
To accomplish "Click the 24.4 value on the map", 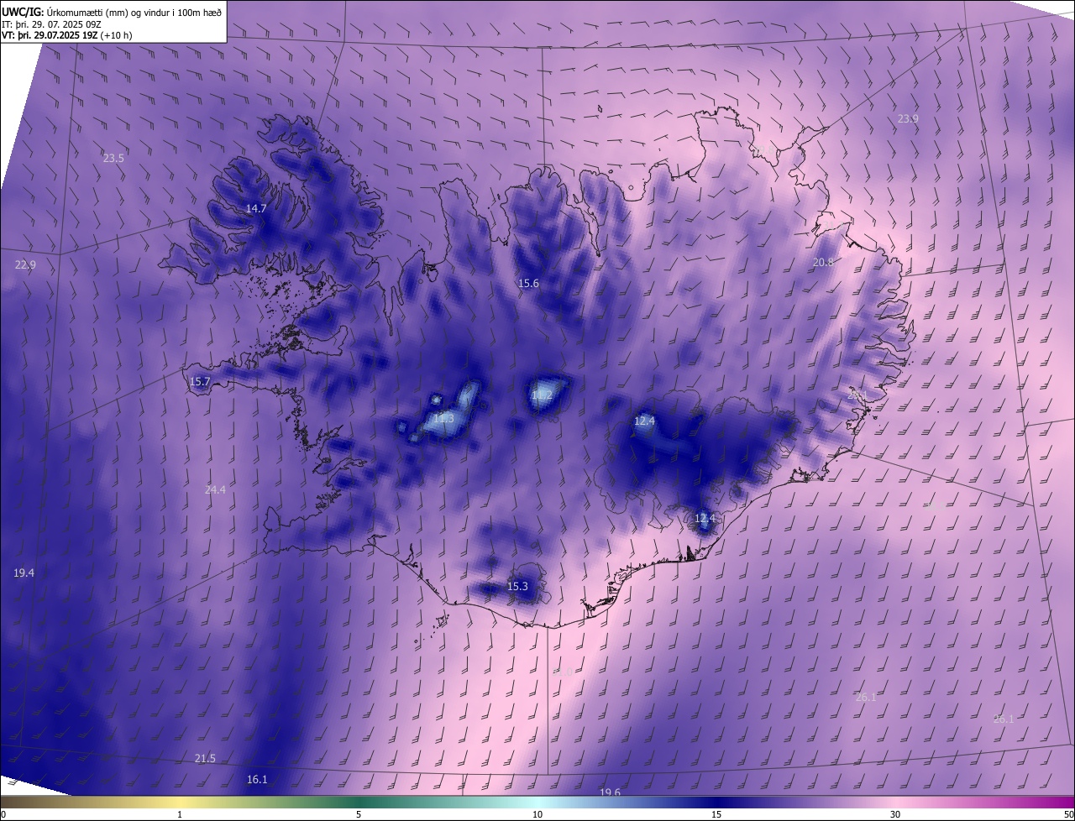I will (x=215, y=489).
